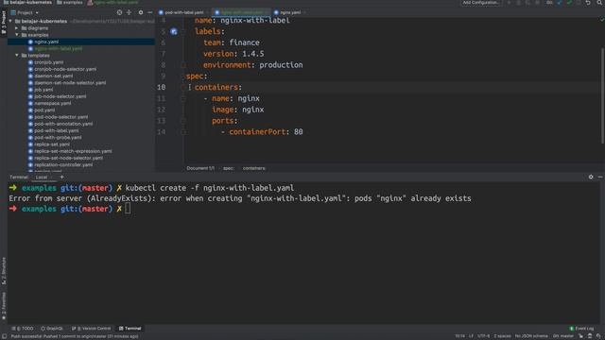Click the examples breadcrumb in navigation bar
The height and width of the screenshot is (340, 605).
(70, 2)
